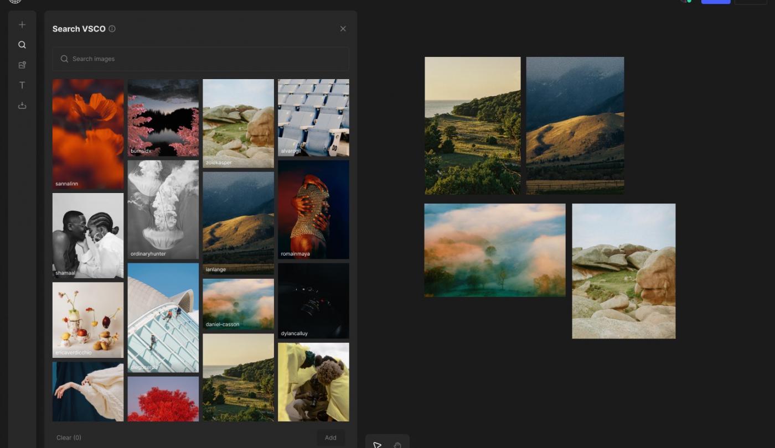
Task: Click the download icon in sidebar
Action: (22, 105)
